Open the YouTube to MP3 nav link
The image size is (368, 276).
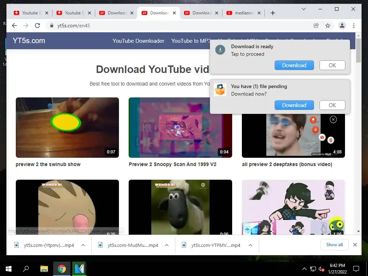click(x=191, y=41)
